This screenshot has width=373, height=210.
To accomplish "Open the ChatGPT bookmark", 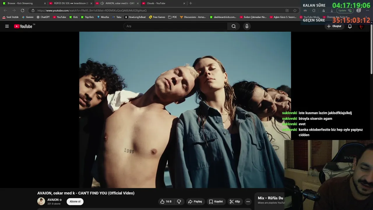I will pos(43,17).
